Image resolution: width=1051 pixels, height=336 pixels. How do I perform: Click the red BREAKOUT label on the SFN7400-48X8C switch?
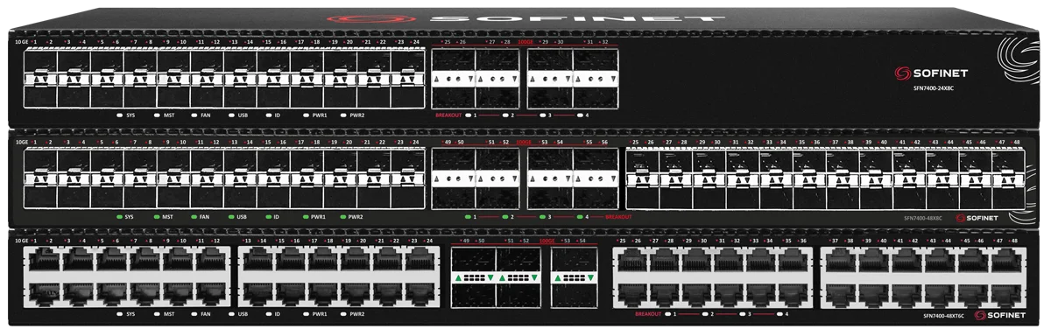click(x=618, y=216)
